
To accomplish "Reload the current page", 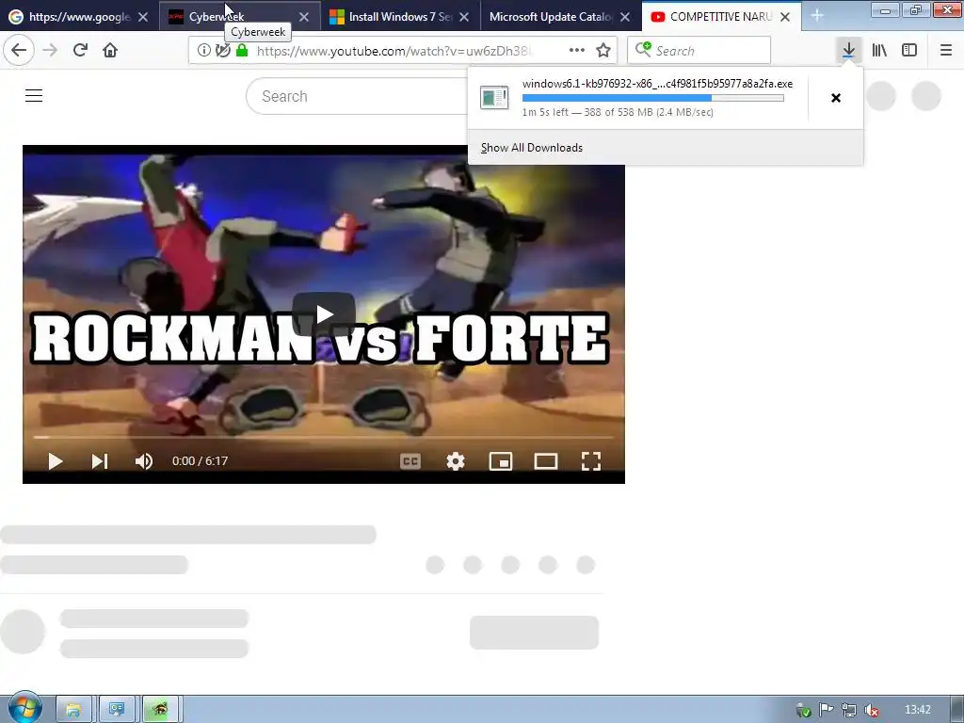I will pyautogui.click(x=80, y=50).
